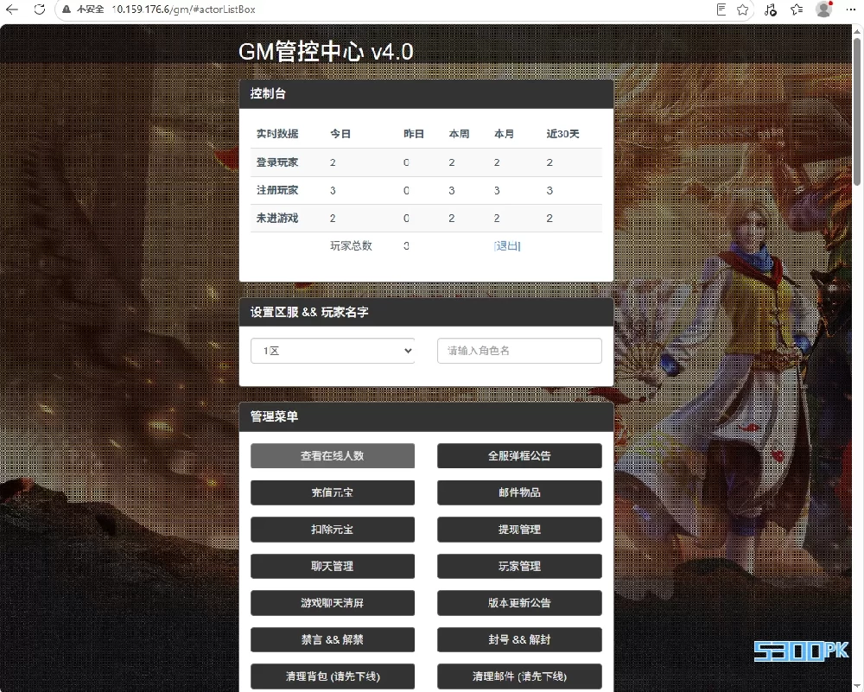Click 封号 && 解封 button

click(x=519, y=639)
